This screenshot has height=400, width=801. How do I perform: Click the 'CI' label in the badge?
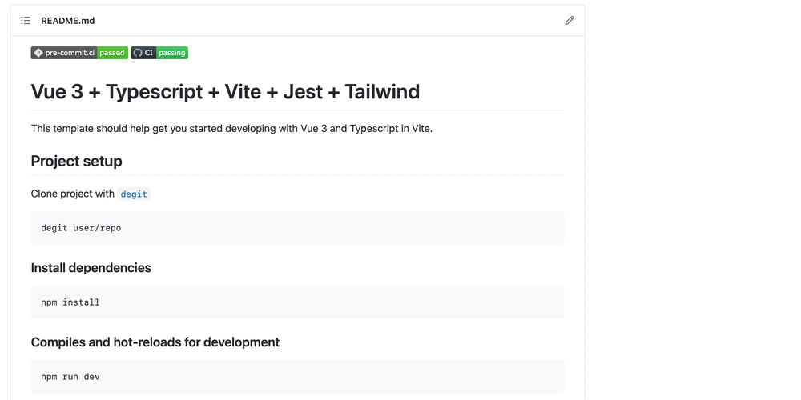[149, 53]
